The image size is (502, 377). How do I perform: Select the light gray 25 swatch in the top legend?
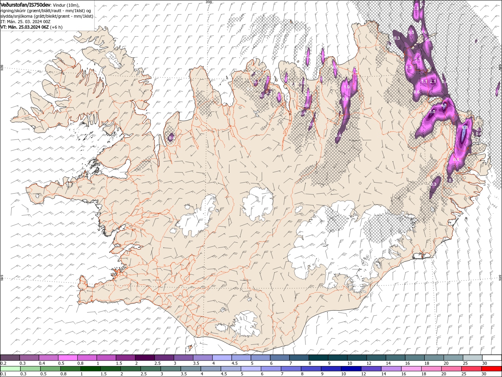tap(472, 357)
